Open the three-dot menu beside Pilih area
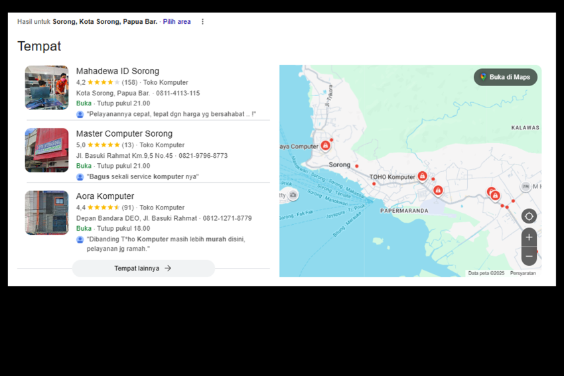This screenshot has width=564, height=376. [202, 22]
